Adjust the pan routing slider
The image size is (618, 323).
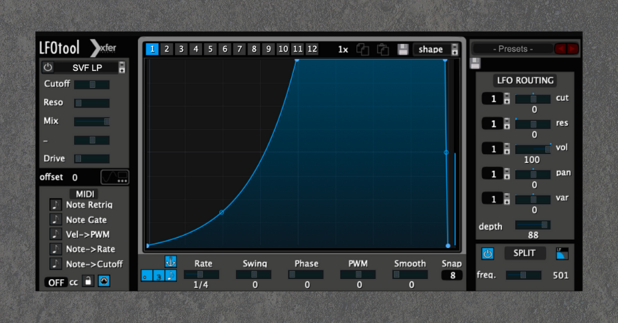(x=533, y=175)
